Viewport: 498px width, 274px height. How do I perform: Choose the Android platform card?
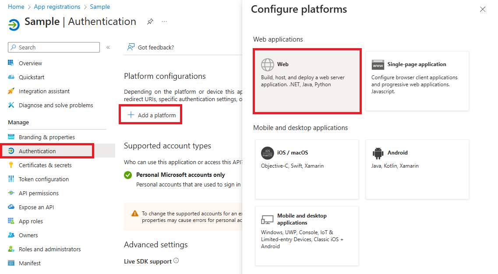[x=417, y=169]
